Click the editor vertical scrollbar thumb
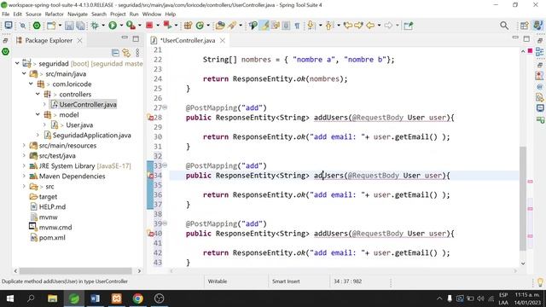The height and width of the screenshot is (307, 546). click(x=523, y=199)
